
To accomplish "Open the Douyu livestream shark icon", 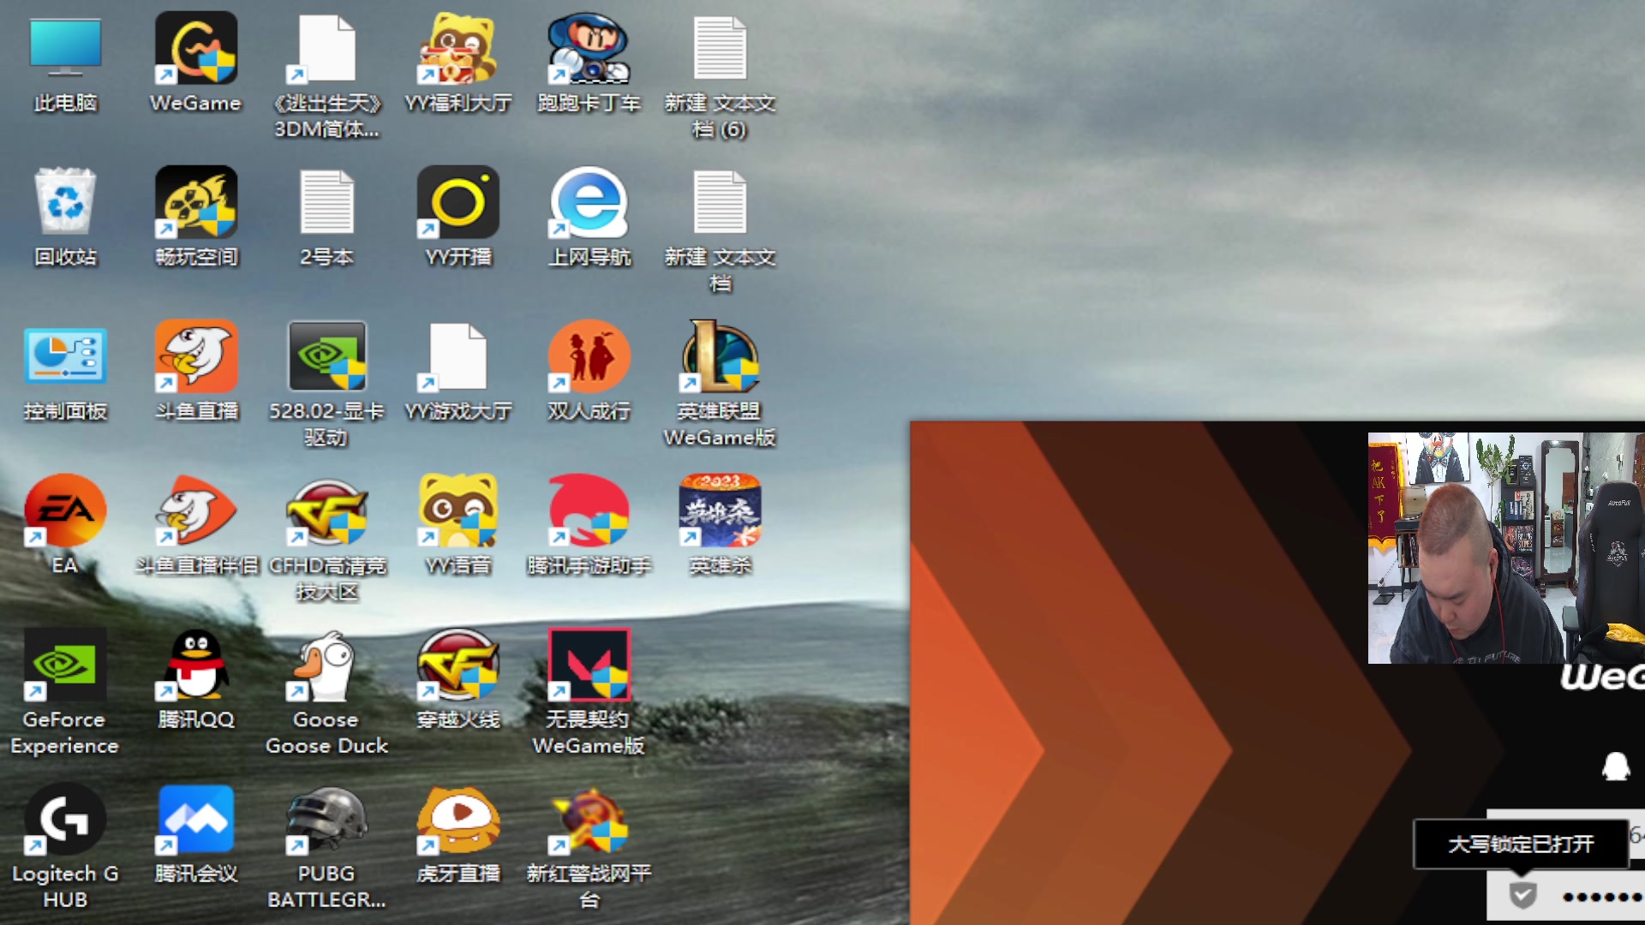I will [x=195, y=357].
